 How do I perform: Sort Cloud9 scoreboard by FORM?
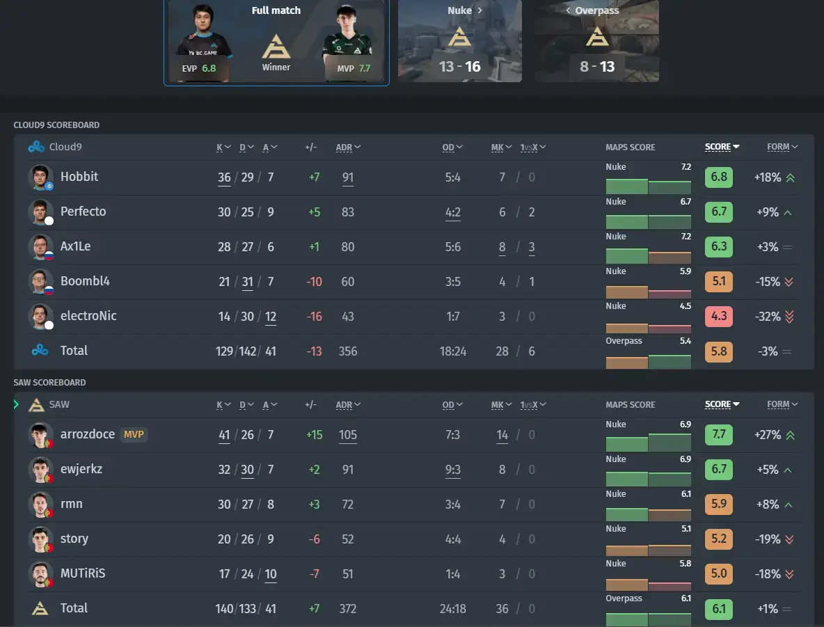click(x=782, y=147)
